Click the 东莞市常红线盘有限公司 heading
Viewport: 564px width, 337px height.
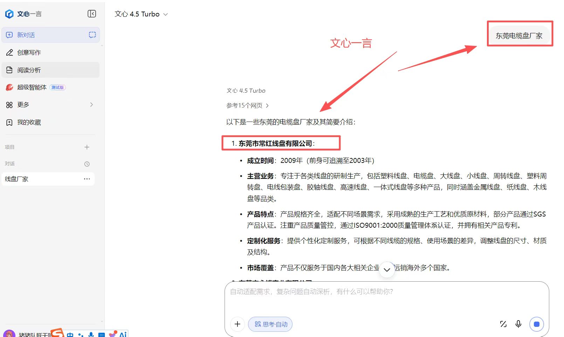point(275,143)
